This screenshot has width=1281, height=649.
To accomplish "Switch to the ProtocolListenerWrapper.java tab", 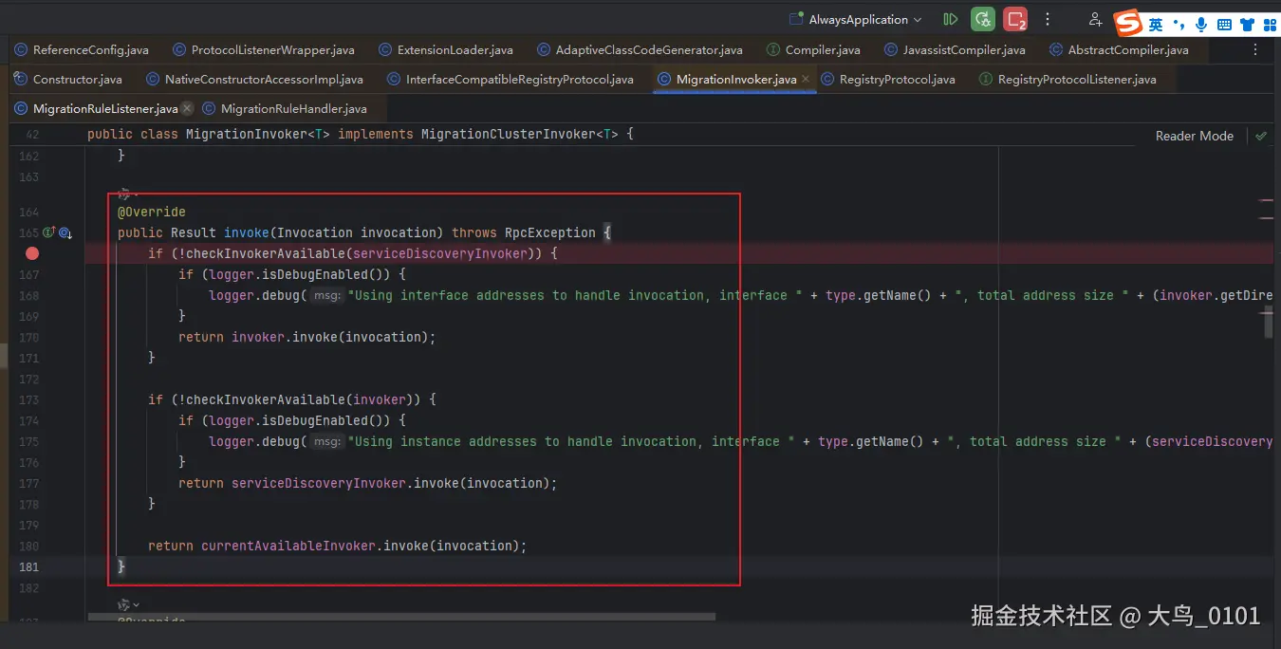I will click(264, 49).
